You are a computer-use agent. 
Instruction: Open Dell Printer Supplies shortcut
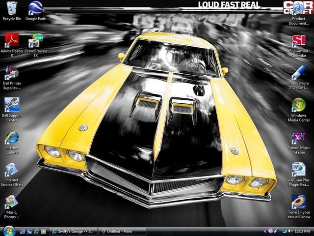point(12,72)
